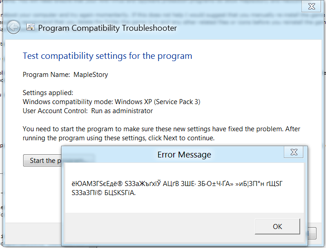Click the 'You need to start the program' instruction paragraph
326x248 pixels.
(x=161, y=134)
